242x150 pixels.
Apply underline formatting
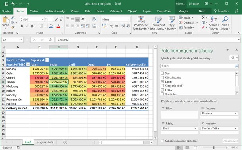(32, 26)
